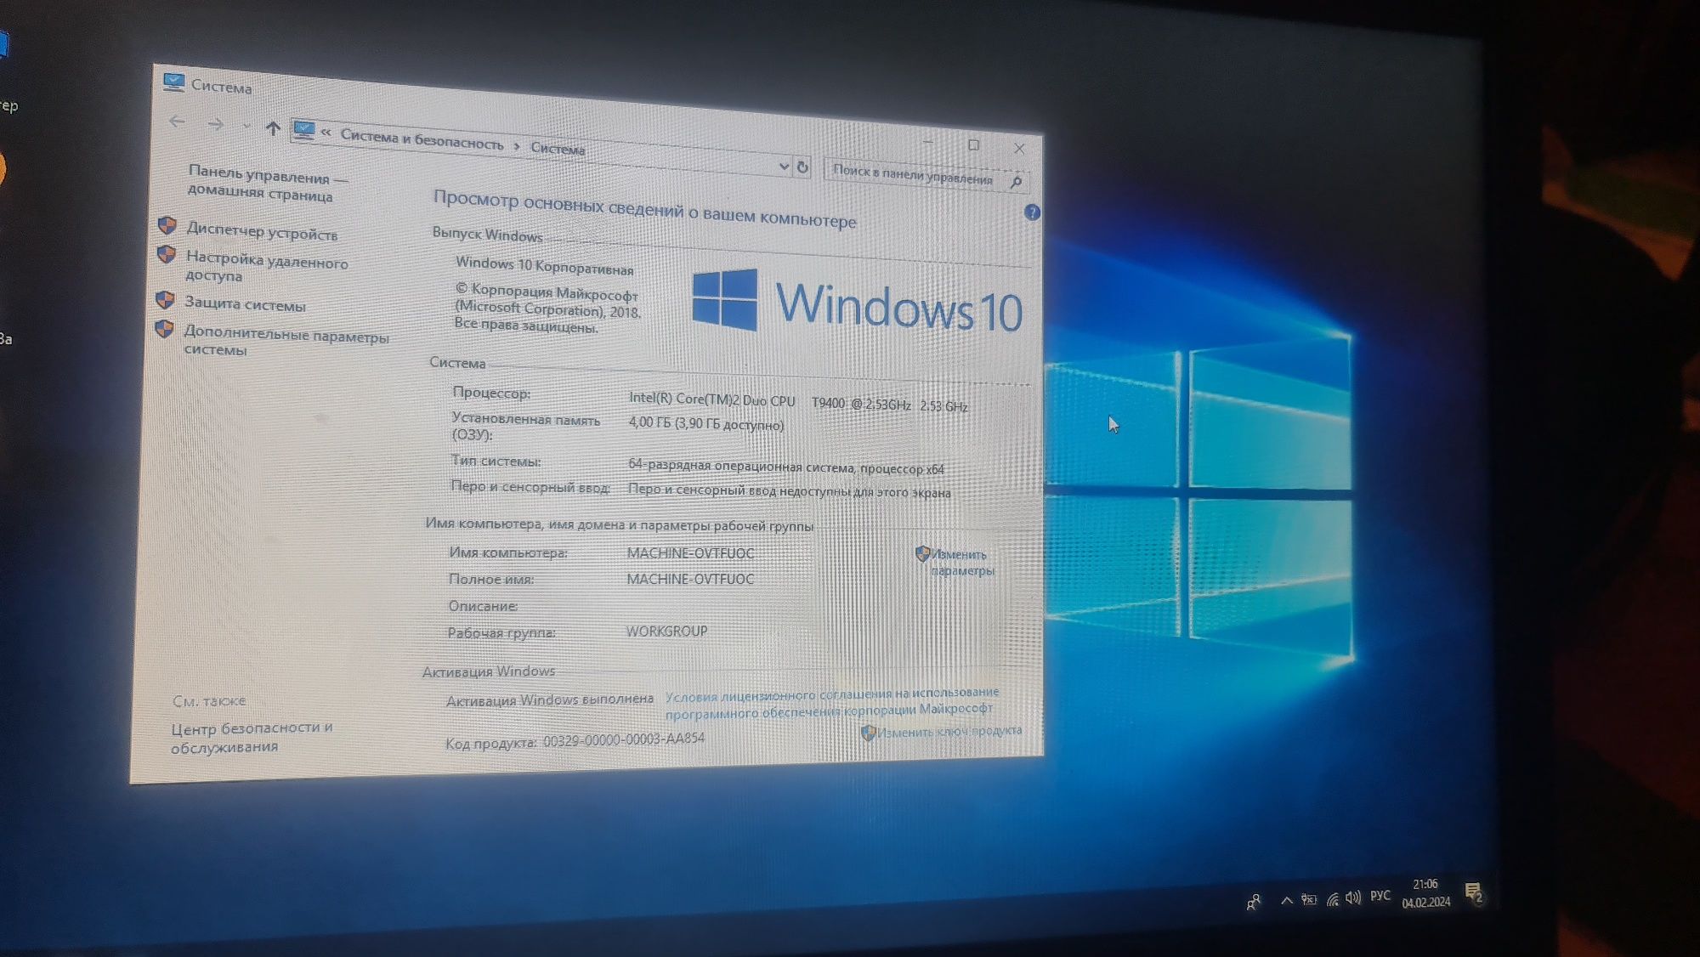1700x957 pixels.
Task: Maximize the Система window
Action: point(973,144)
